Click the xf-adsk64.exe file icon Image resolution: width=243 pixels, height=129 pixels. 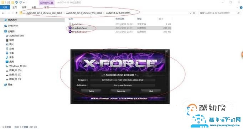(x=70, y=32)
